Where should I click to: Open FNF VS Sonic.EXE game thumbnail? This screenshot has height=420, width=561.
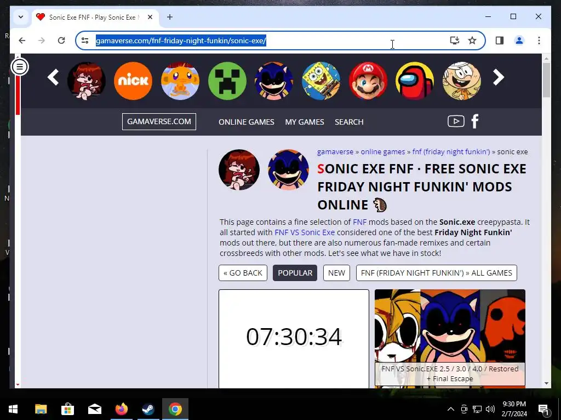[450, 338]
